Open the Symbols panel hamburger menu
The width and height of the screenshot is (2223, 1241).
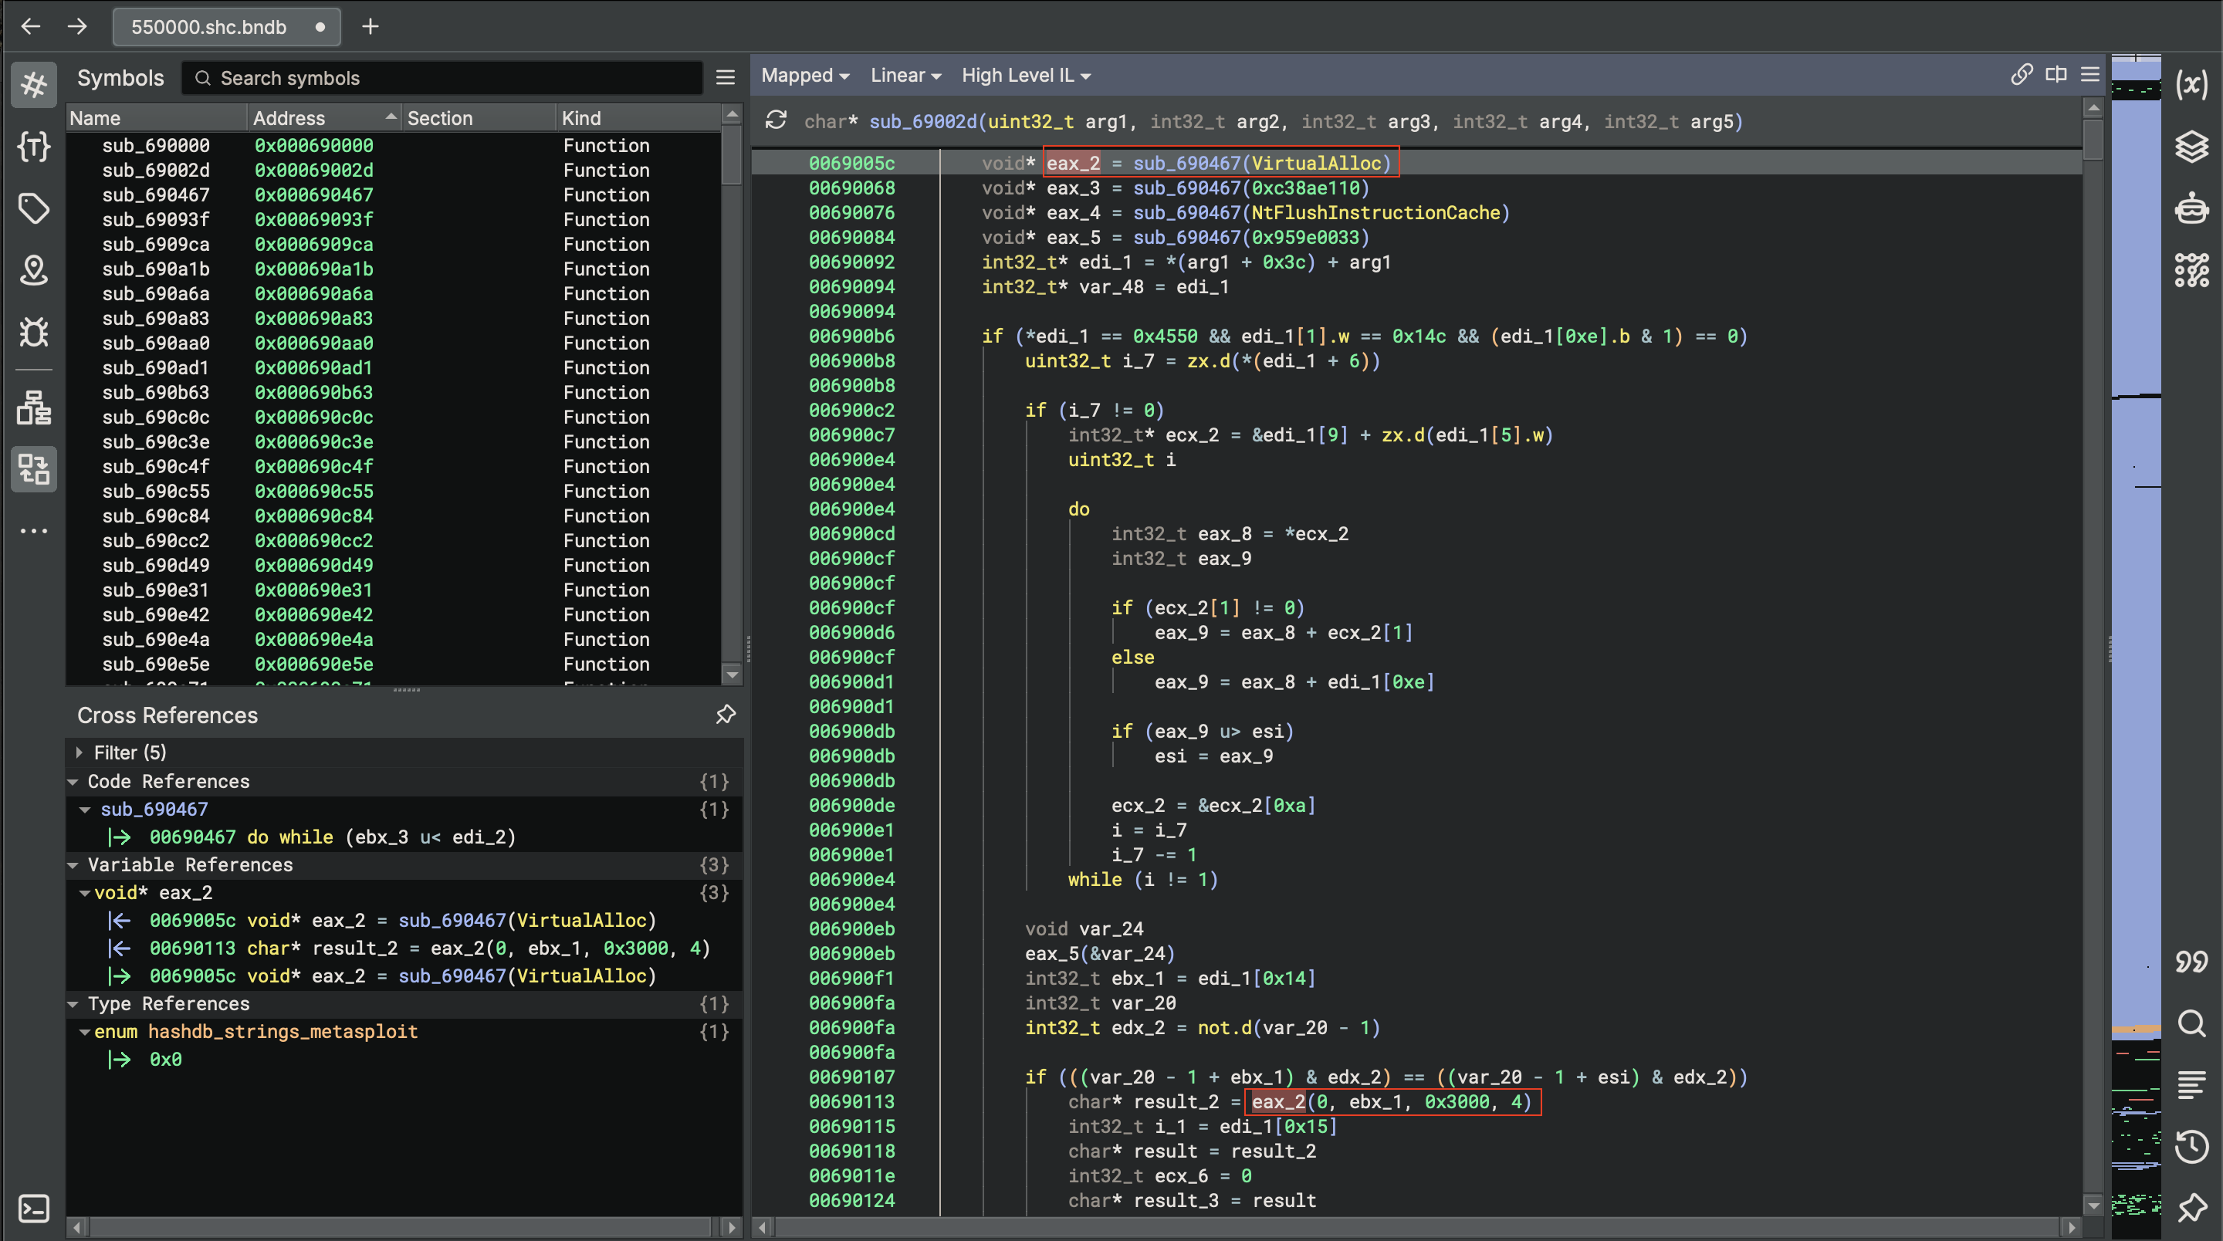[x=726, y=78]
